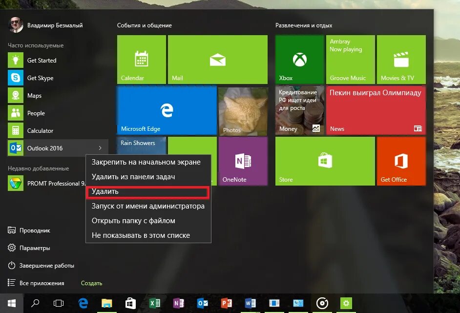Open green Settings gear on taskbar

pyautogui.click(x=346, y=303)
